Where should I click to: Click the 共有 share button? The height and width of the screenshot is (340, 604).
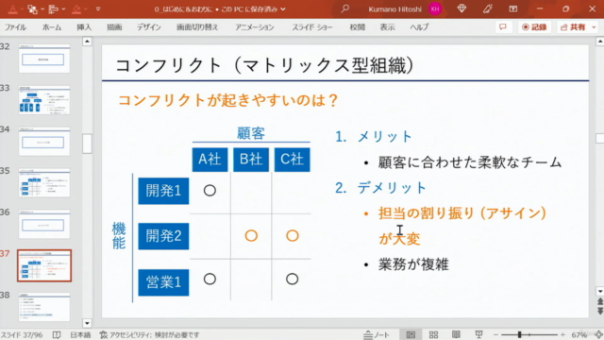(x=573, y=27)
